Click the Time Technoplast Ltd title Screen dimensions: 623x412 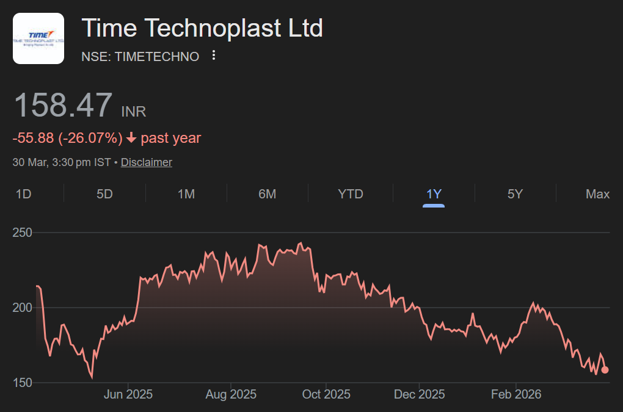point(202,28)
